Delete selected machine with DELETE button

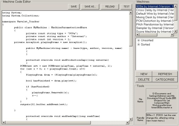pyautogui.click(x=144, y=80)
